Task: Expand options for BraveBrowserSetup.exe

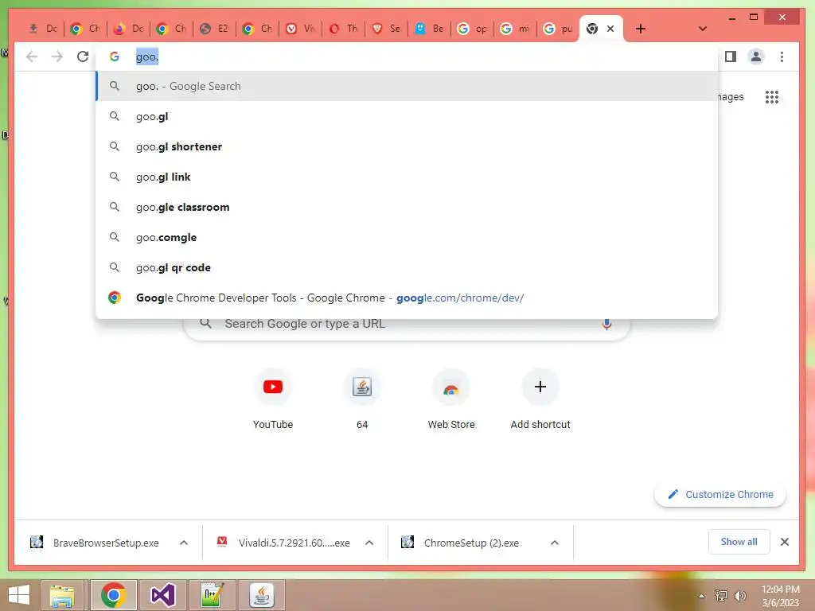Action: click(x=184, y=543)
